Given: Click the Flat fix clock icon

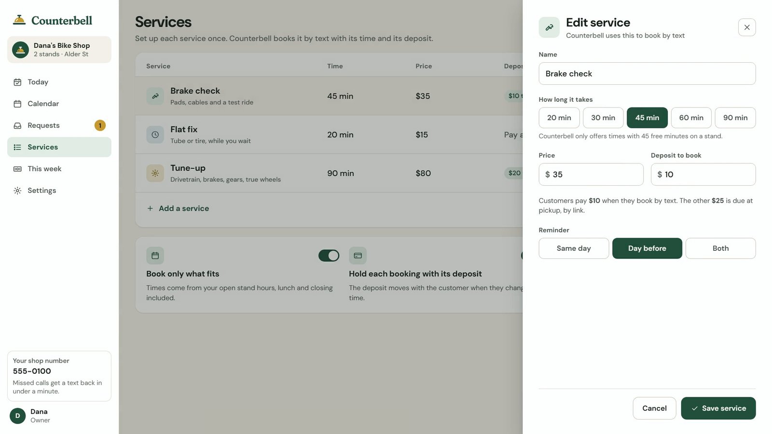Looking at the screenshot, I should pos(155,135).
